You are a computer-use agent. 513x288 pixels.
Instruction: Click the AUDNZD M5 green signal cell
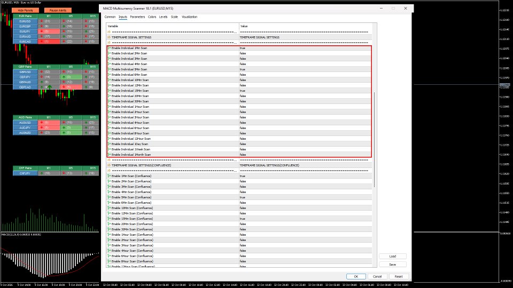(x=71, y=133)
